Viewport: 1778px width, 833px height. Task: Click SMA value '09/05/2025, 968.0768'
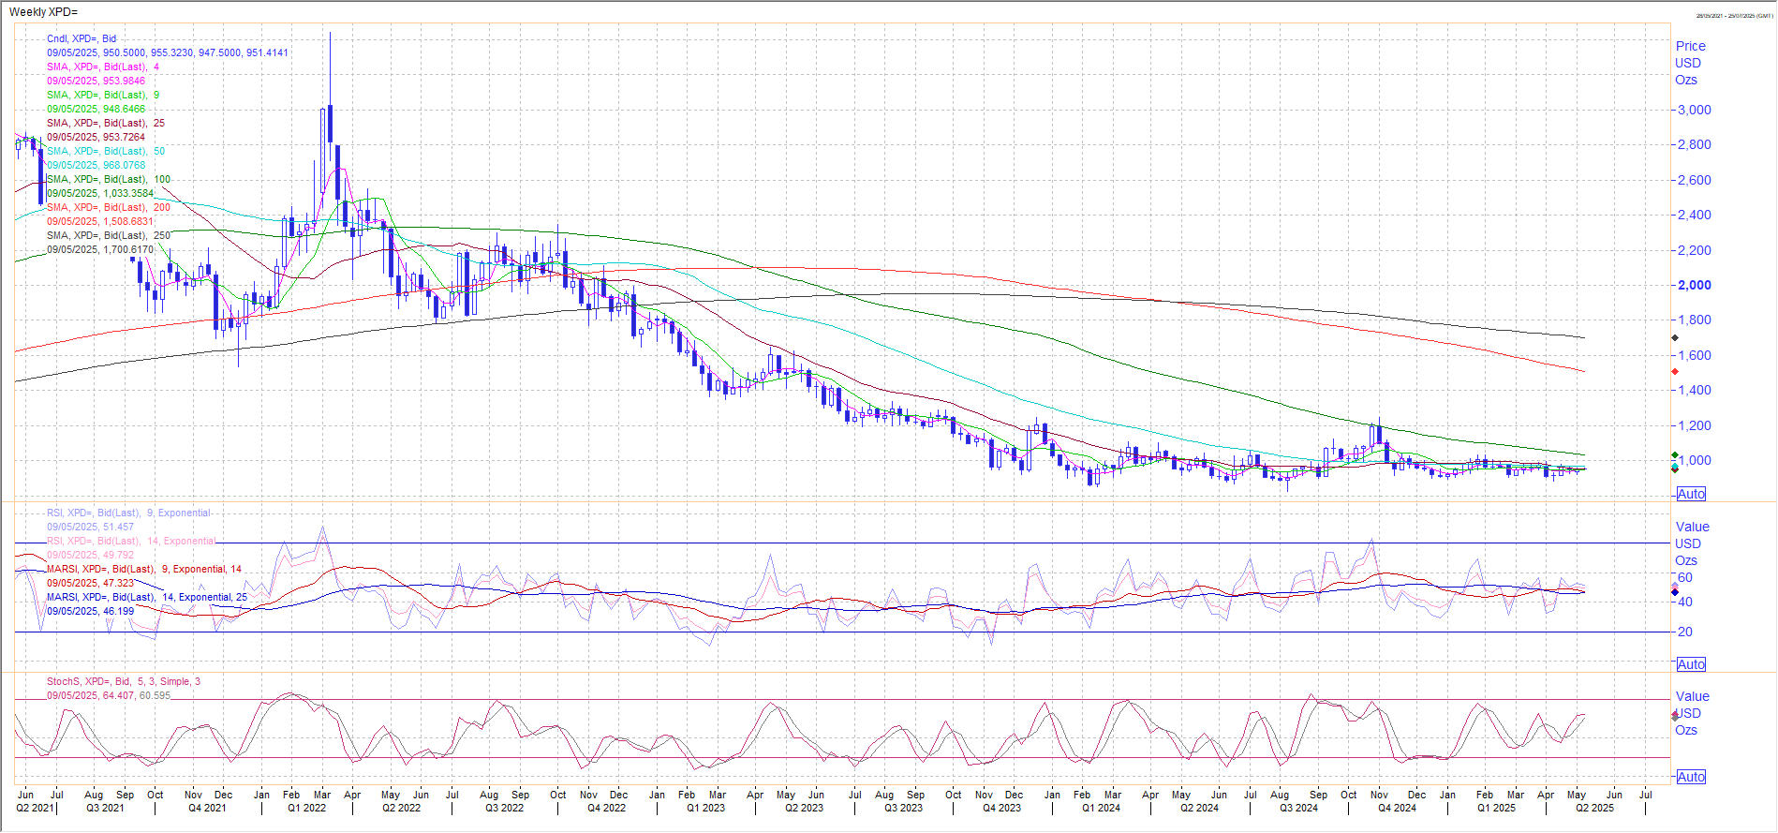click(x=96, y=165)
